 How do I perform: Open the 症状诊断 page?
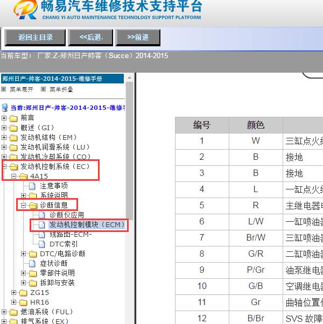pyautogui.click(x=54, y=264)
